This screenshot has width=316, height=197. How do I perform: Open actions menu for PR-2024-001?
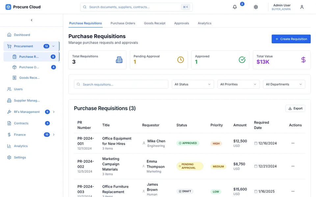click(293, 143)
